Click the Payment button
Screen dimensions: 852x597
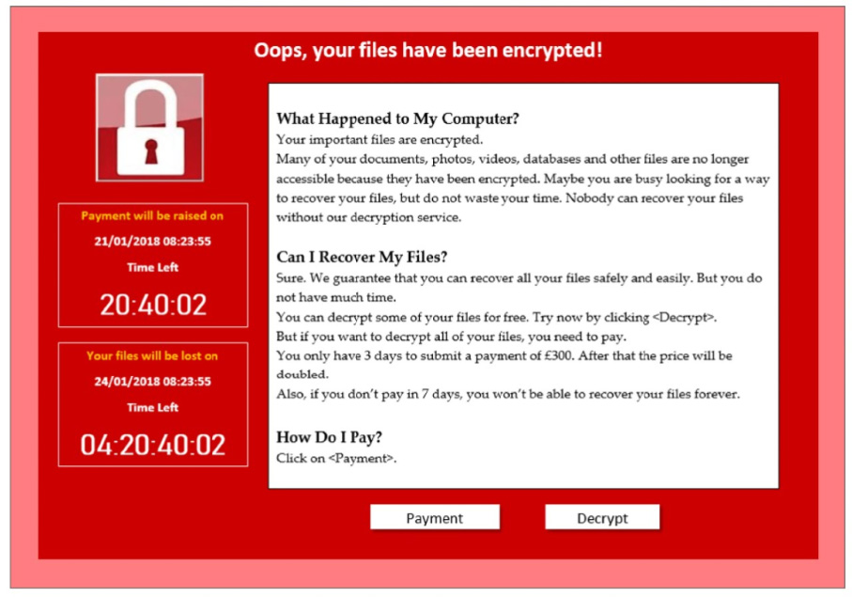(435, 517)
